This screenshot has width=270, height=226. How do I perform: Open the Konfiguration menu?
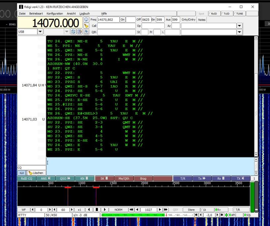(x=55, y=13)
